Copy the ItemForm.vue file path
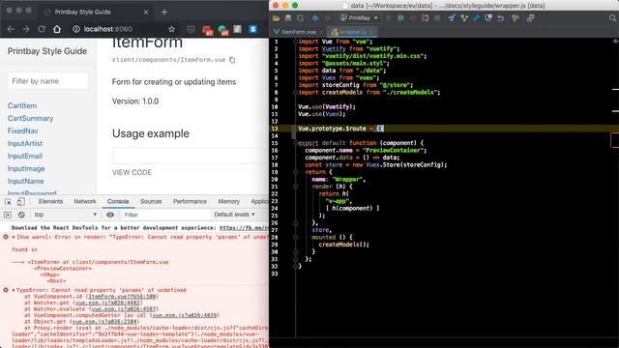The image size is (619, 348). point(232,60)
